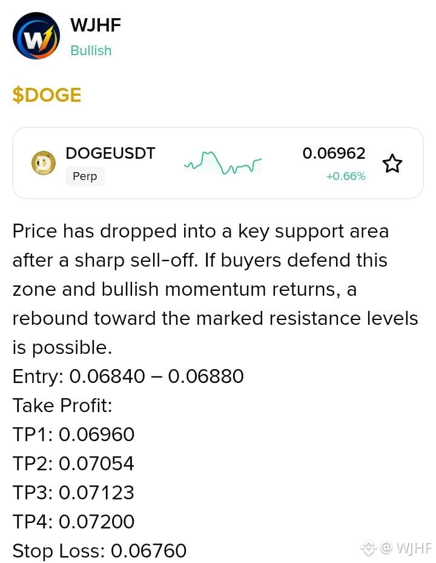Viewport: 436px width, 563px height.
Task: Click the WJHF username
Action: pos(96,25)
